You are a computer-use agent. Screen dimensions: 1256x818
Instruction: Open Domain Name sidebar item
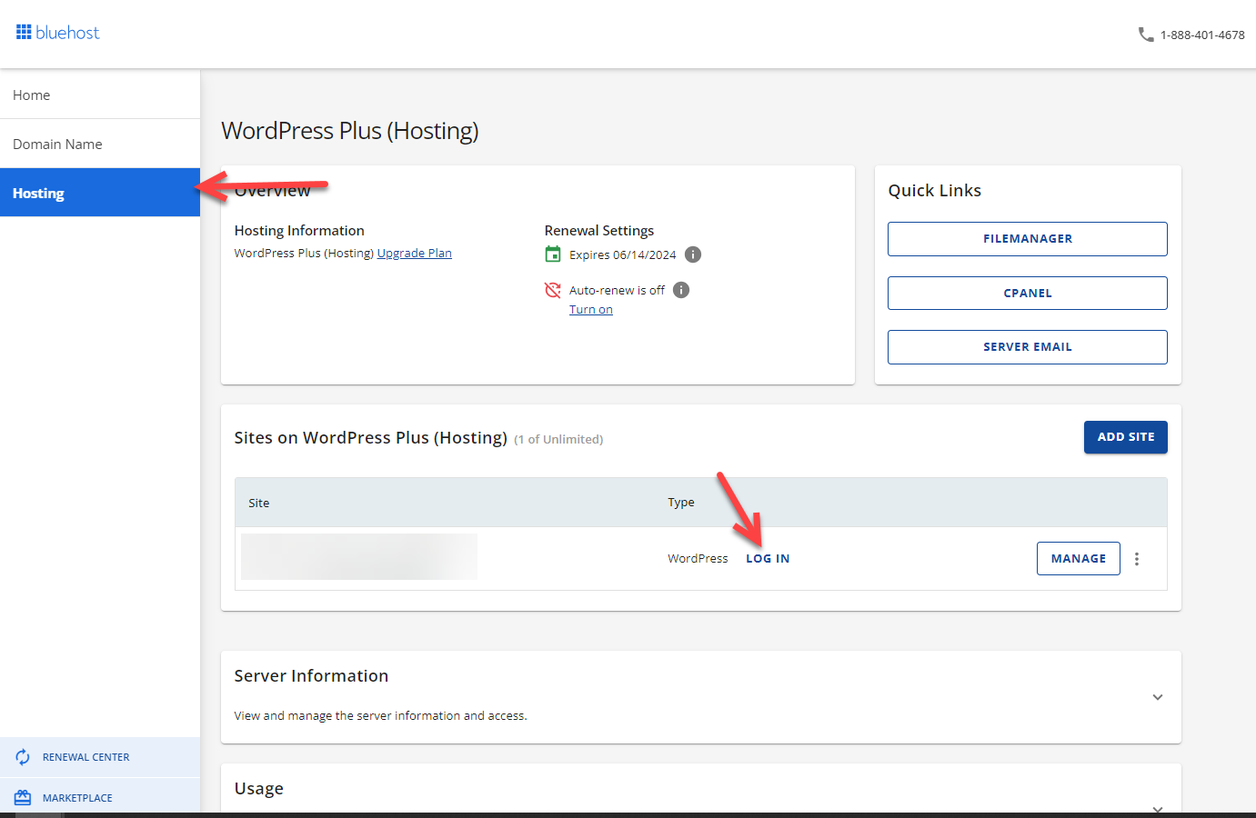click(x=100, y=144)
